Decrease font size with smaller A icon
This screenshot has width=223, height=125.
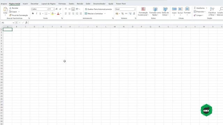[x=60, y=9]
